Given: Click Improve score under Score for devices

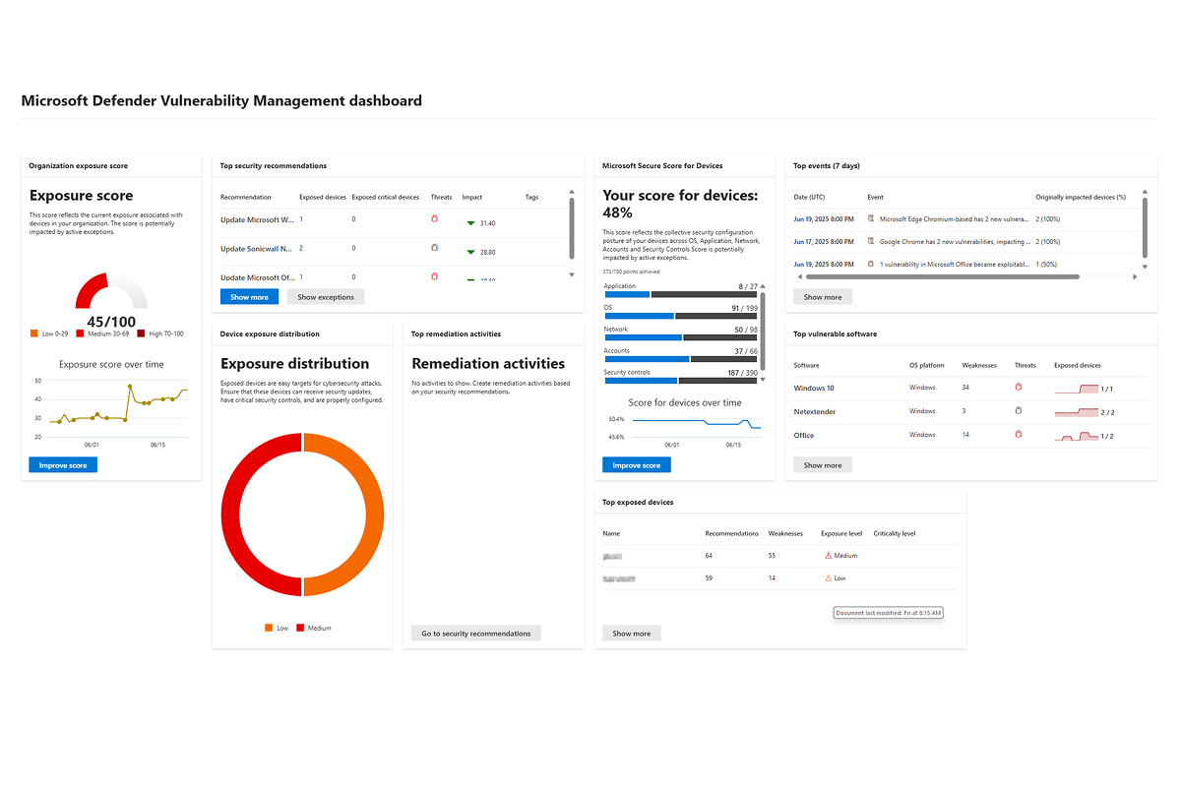Looking at the screenshot, I should [x=637, y=465].
